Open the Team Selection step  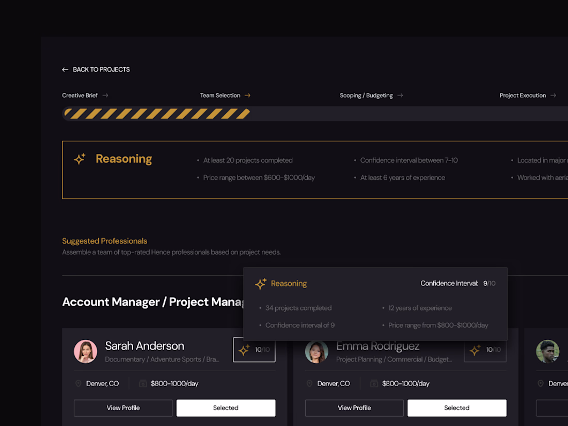pos(220,96)
